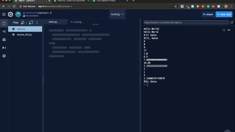Bookmark this page with star icon
The height and width of the screenshot is (132, 235).
(176, 7)
